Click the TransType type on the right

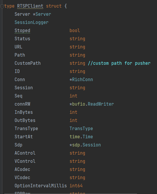tap(81, 129)
